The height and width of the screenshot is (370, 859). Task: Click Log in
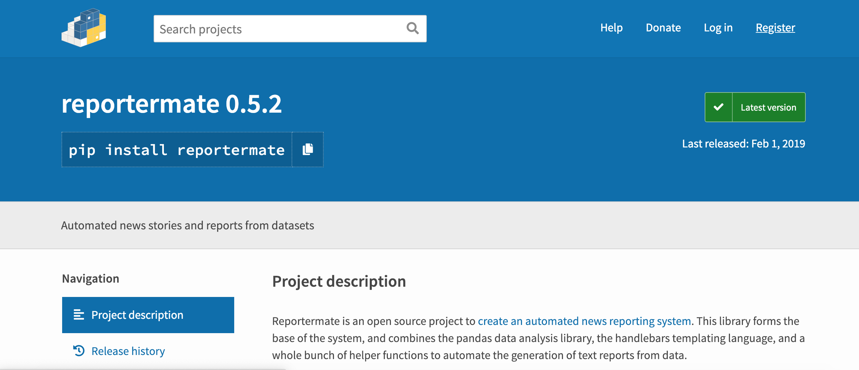[718, 28]
